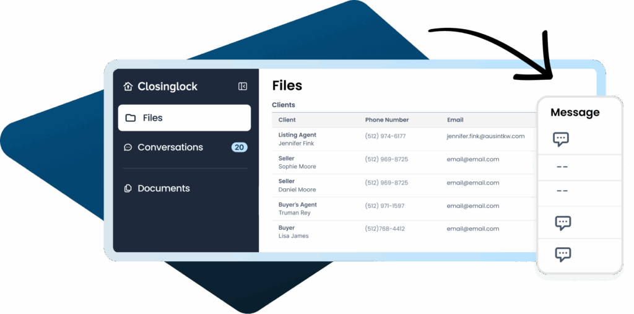Click Sophie Moore's phone (512) 969-8725
Image resolution: width=634 pixels, height=314 pixels.
(x=386, y=159)
